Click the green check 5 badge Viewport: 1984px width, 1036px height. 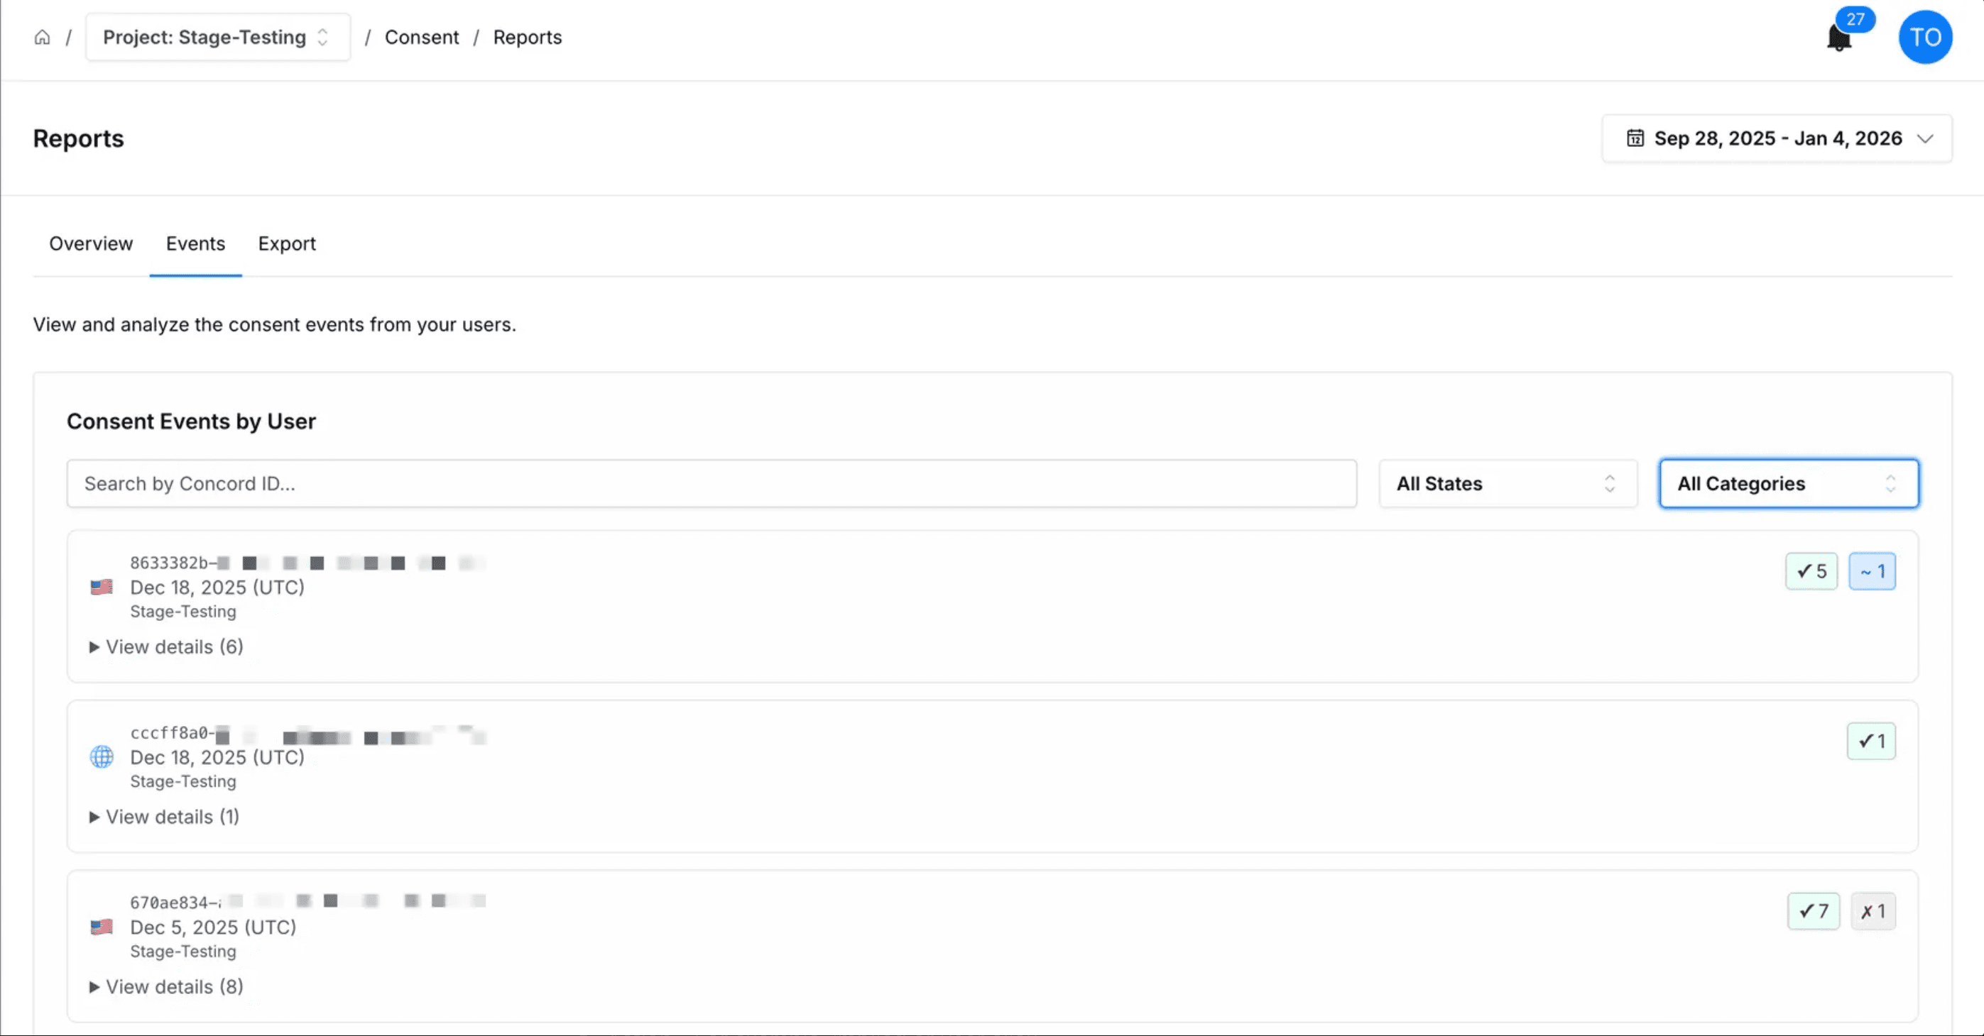point(1811,571)
